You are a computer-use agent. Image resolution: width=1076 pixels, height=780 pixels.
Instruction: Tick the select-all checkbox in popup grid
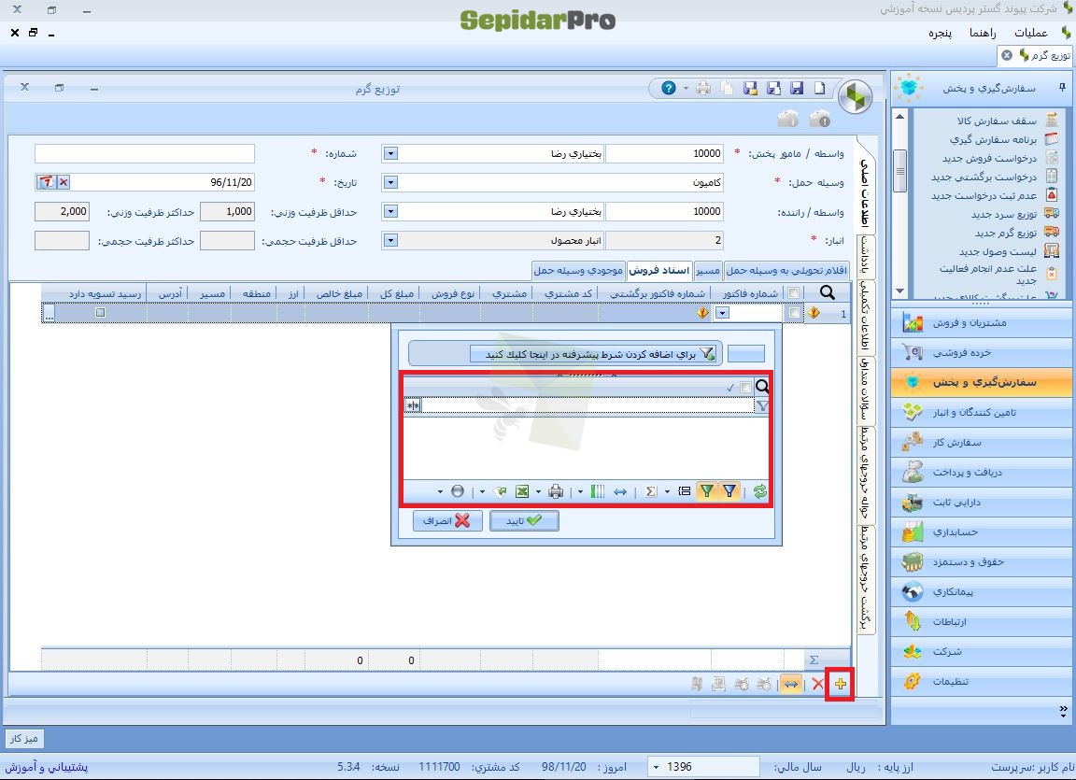click(746, 387)
